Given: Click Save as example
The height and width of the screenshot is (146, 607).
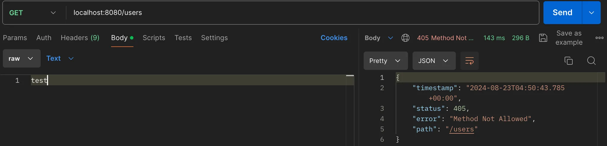Looking at the screenshot, I should coord(569,38).
